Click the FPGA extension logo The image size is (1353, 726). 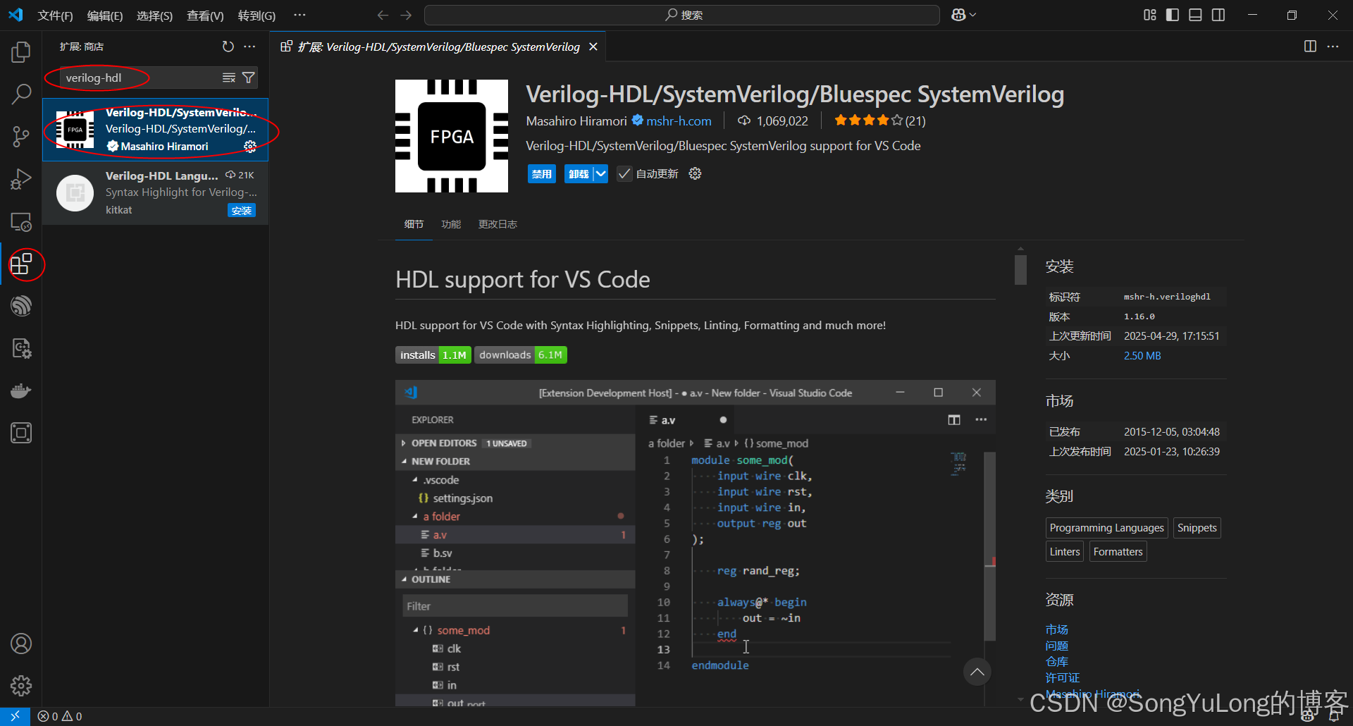452,136
